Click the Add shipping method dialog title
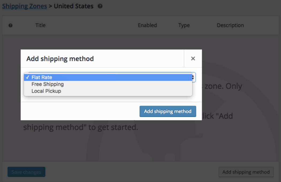Viewport: 281px width, 182px height. [60, 59]
